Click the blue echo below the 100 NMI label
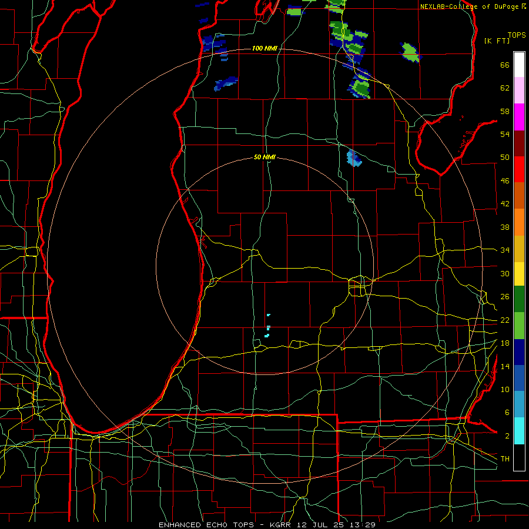Image resolution: width=529 pixels, height=529 pixels. click(226, 83)
